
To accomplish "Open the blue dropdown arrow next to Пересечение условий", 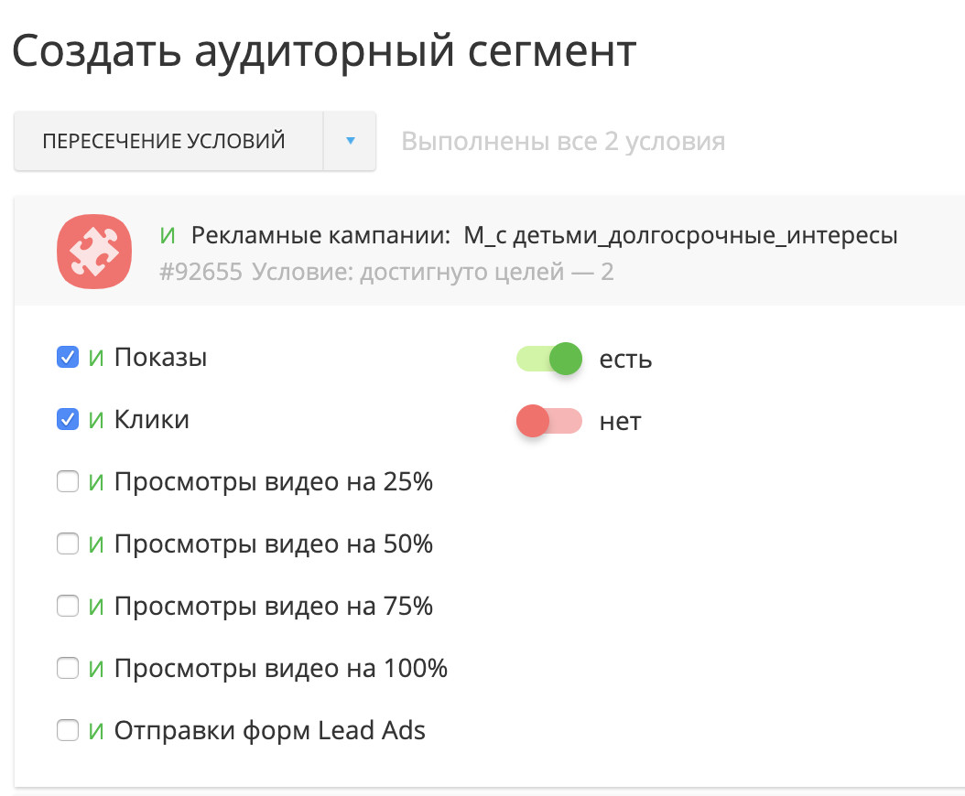I will point(350,142).
